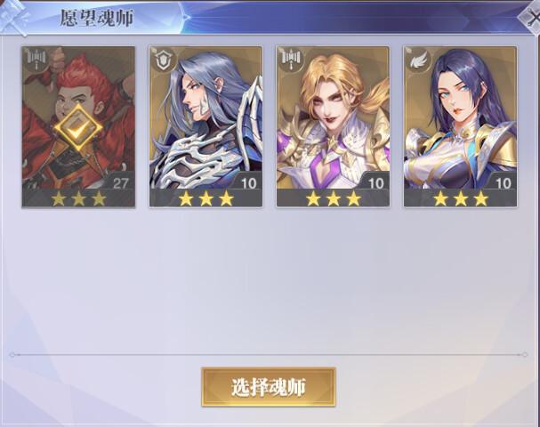Image resolution: width=540 pixels, height=427 pixels.
Task: Click the level 10 badge on silver-haired card
Action: [248, 183]
